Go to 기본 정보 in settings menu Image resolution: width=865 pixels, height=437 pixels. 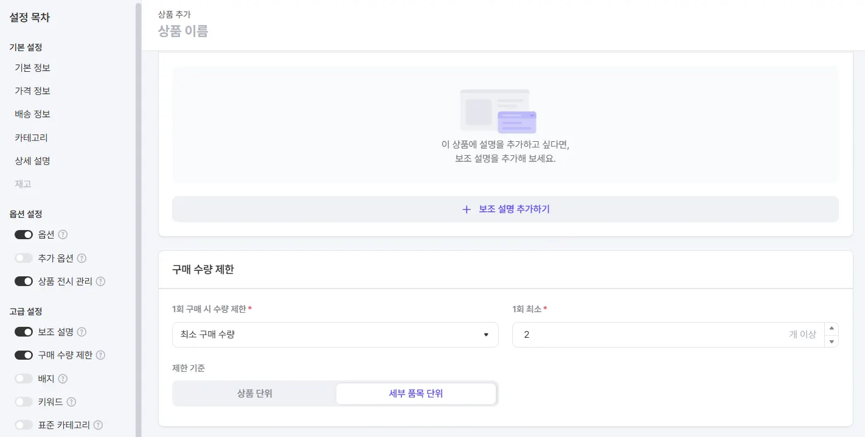coord(32,68)
